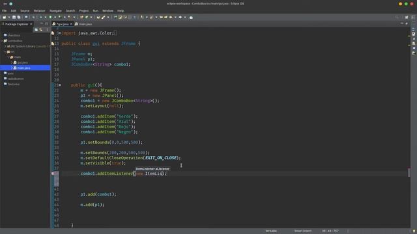The width and height of the screenshot is (417, 234).
Task: Minimize the editor area
Action: point(401,23)
